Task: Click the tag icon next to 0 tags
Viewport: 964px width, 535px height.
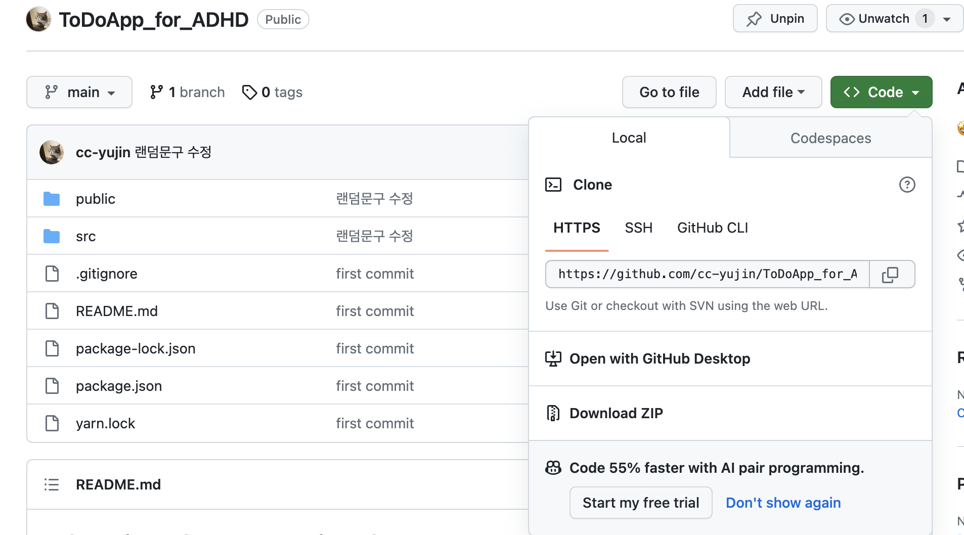Action: (x=249, y=92)
